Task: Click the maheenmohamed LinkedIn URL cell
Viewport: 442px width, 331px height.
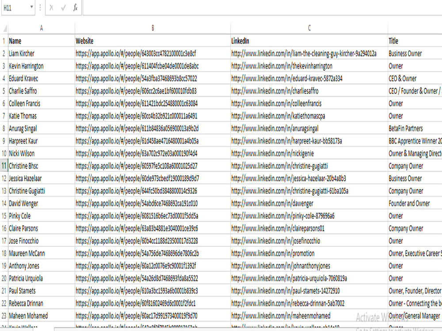Action: click(x=309, y=316)
